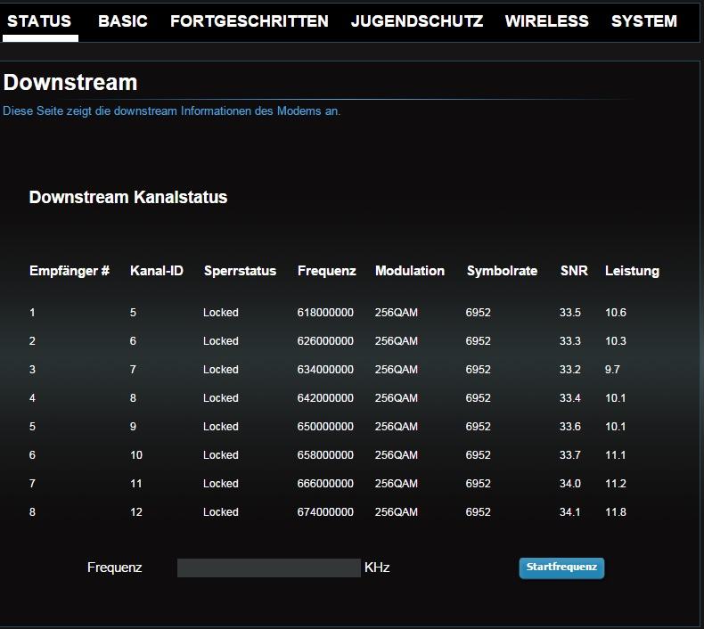Select Kanal-ID 10 cell
This screenshot has height=629, width=704.
click(x=136, y=454)
